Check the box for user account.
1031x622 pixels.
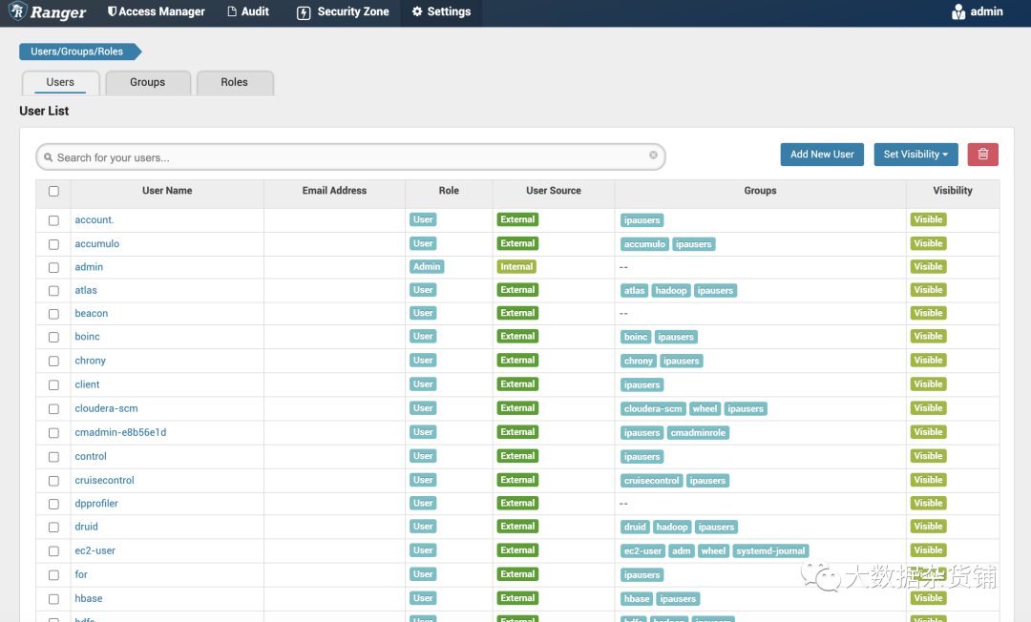(53, 220)
